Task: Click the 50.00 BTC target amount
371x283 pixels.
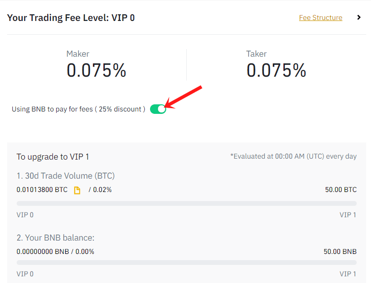Action: [x=341, y=190]
